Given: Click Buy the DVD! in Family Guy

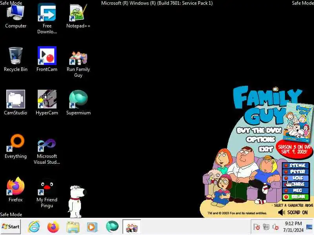Looking at the screenshot, I should coord(259,130).
